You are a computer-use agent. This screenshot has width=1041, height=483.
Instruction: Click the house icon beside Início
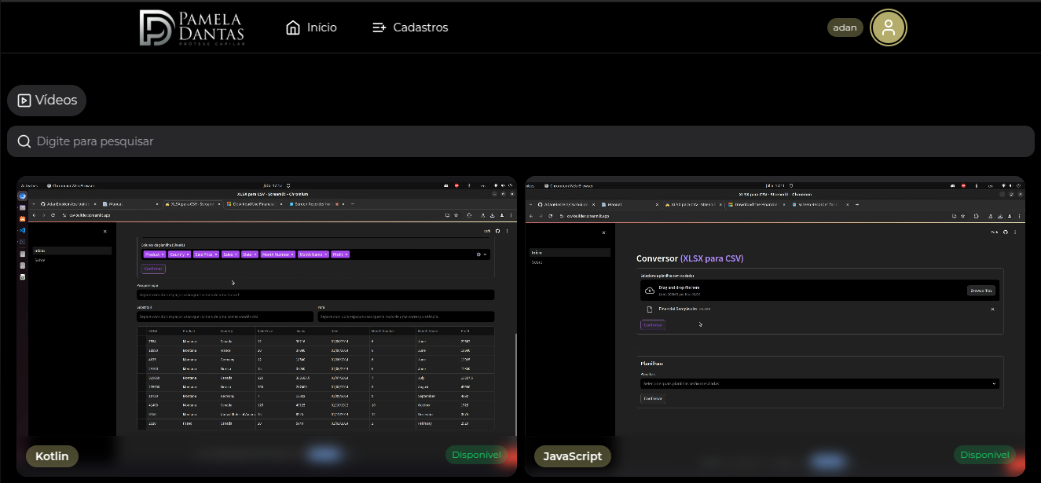293,27
